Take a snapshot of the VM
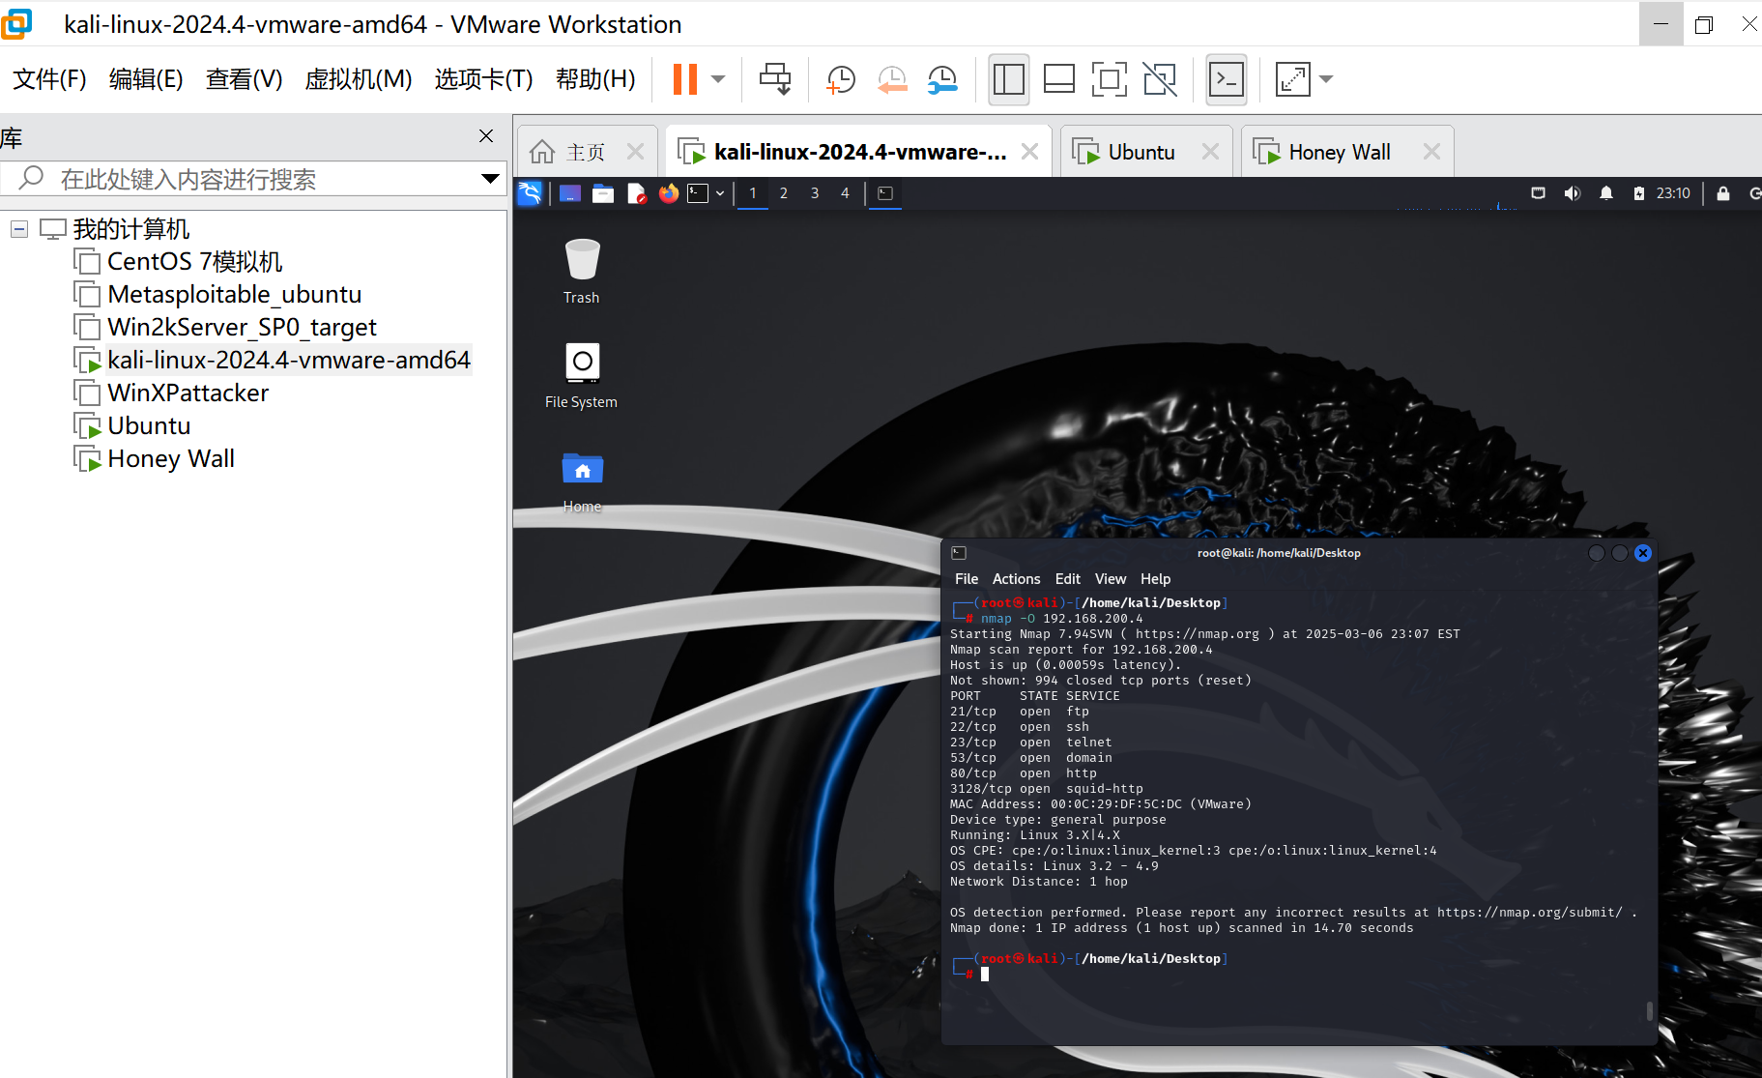The height and width of the screenshot is (1078, 1762). [x=841, y=79]
